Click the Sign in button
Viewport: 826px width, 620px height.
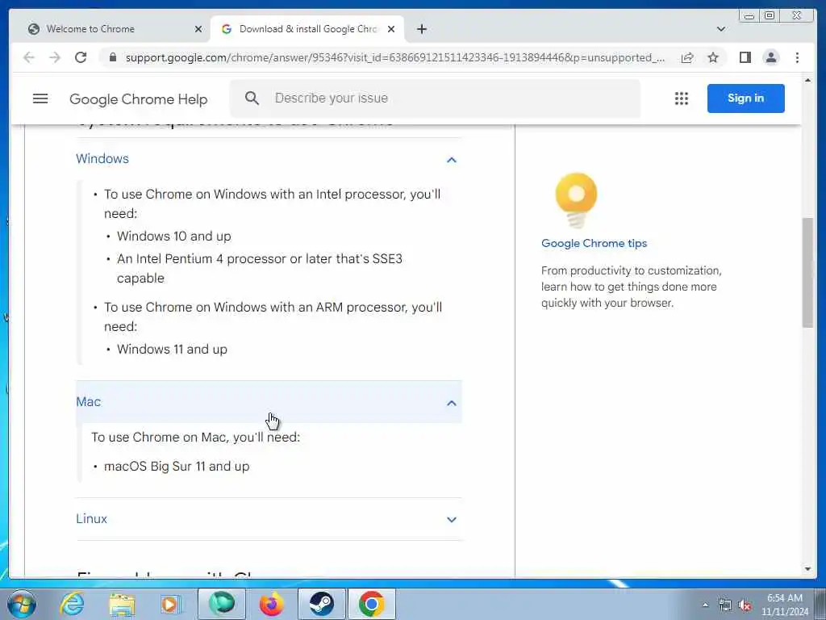click(x=745, y=98)
